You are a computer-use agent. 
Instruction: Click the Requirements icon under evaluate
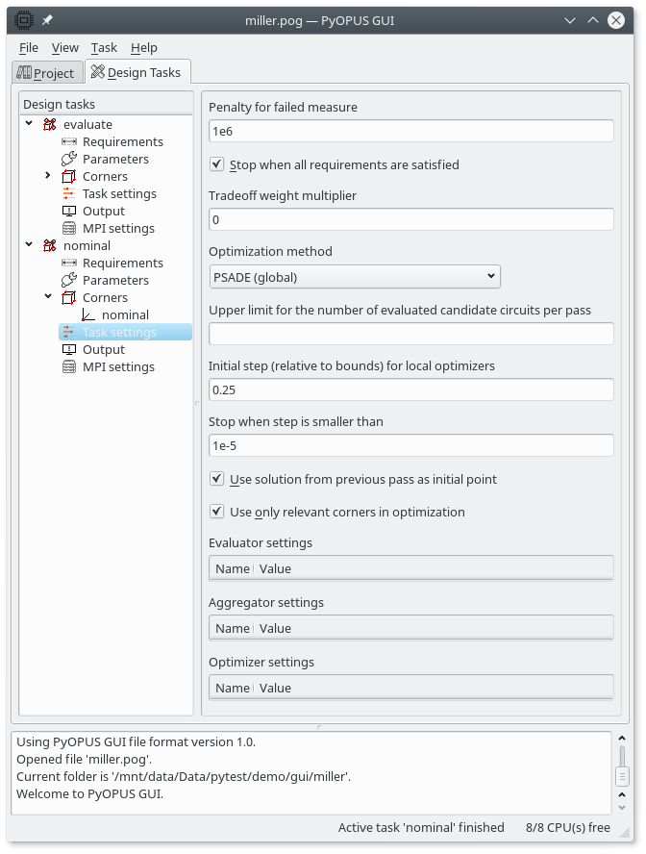68,141
